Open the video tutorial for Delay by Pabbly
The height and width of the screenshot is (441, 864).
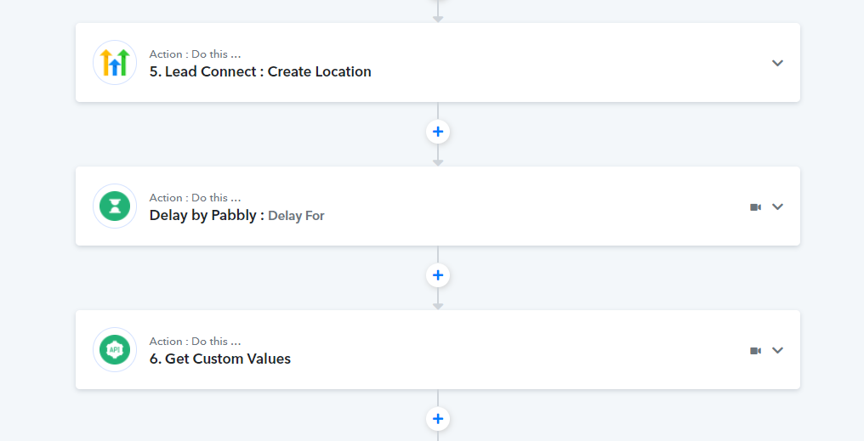coord(755,207)
